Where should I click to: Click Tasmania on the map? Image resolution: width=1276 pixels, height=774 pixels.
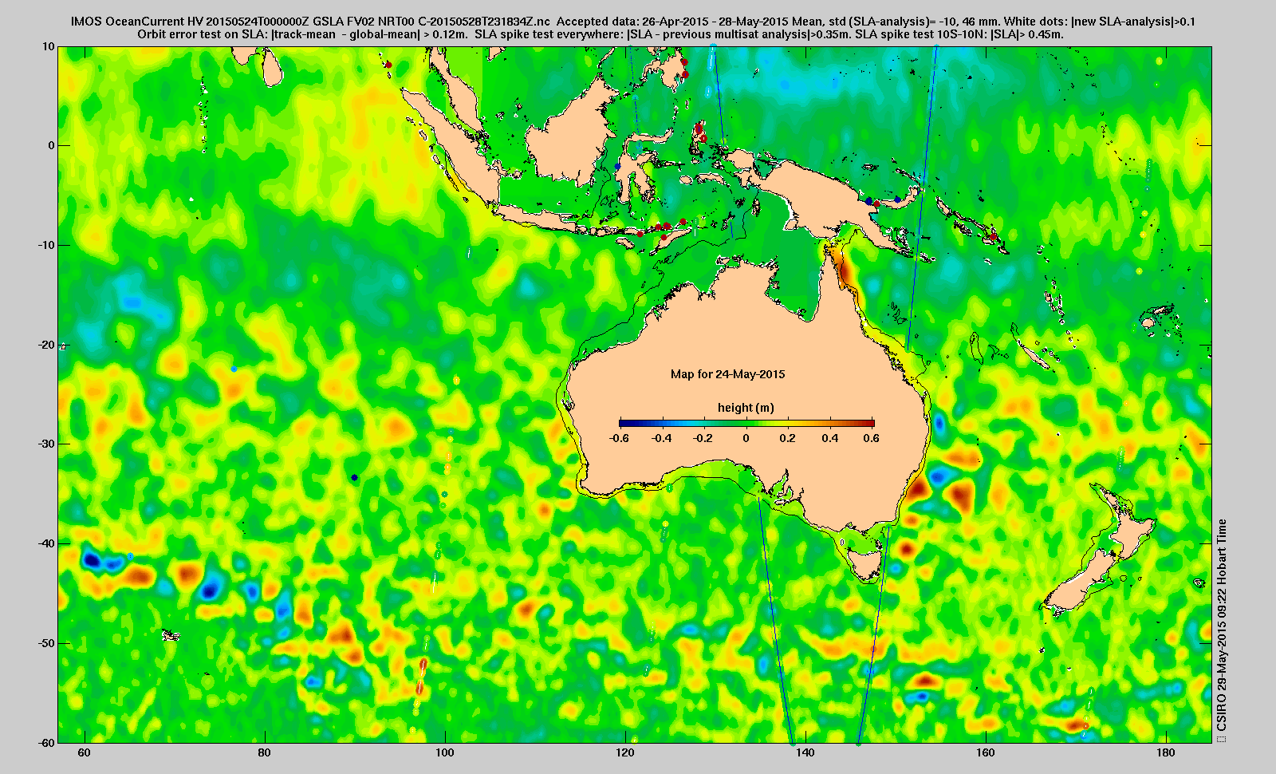[864, 563]
